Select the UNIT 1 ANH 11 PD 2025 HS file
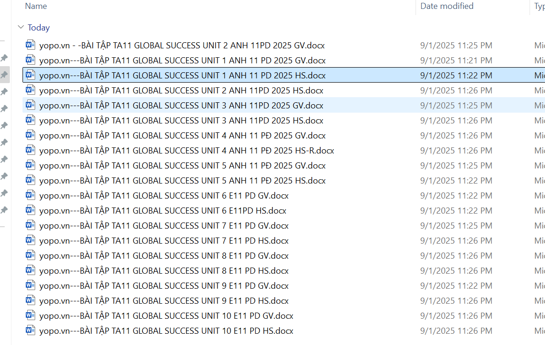 [x=182, y=76]
